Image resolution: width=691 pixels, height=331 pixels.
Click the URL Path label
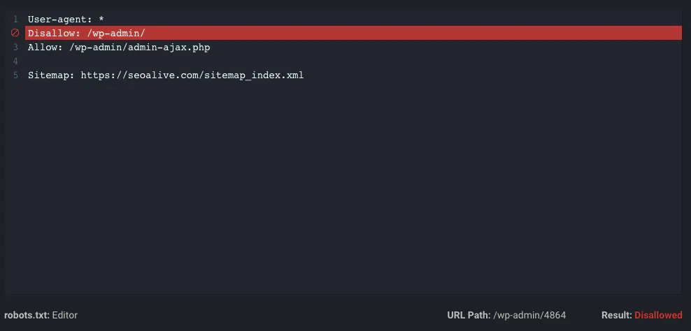pos(469,315)
